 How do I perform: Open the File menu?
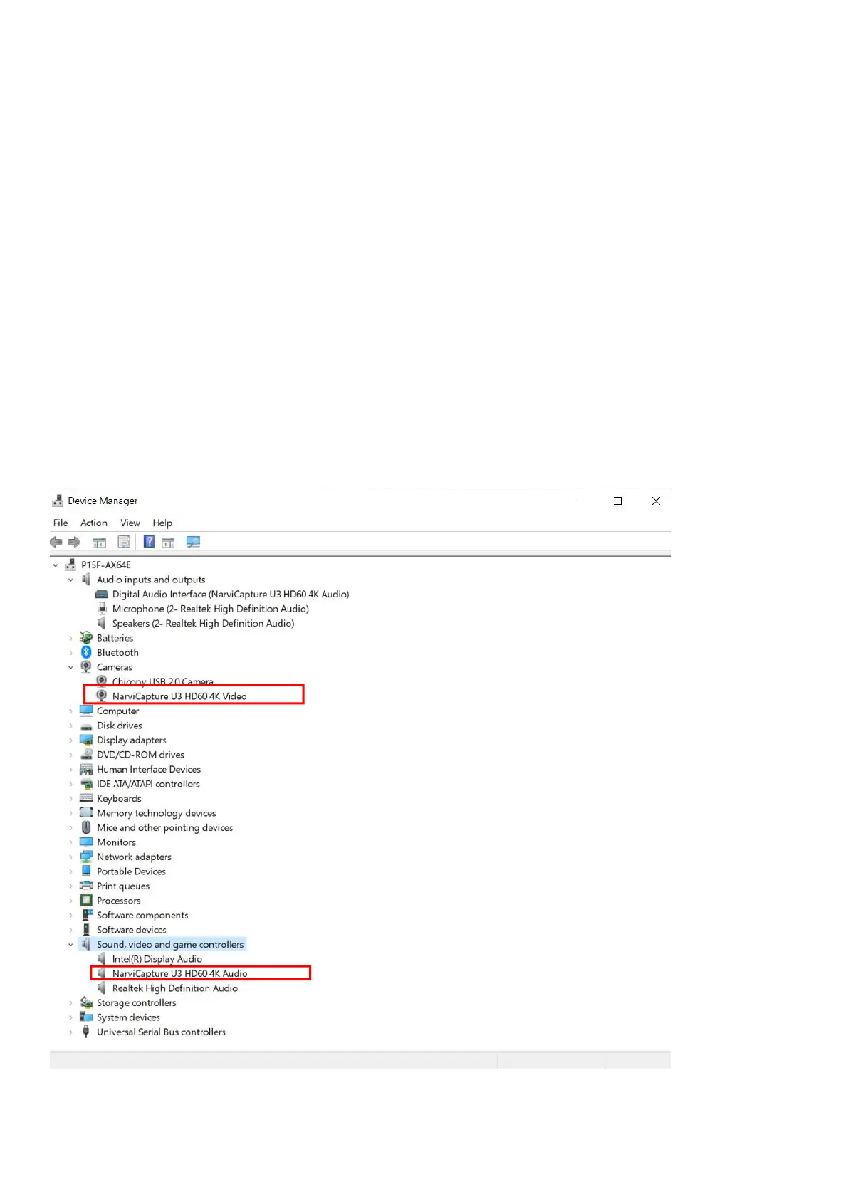[x=61, y=523]
